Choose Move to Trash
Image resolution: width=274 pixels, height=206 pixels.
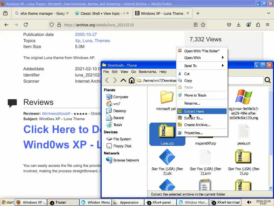[x=202, y=95]
